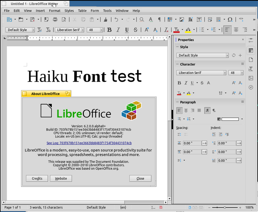Apply red font color in the toolbar

pyautogui.click(x=176, y=30)
